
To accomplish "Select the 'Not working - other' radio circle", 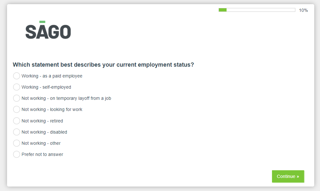I will pos(17,143).
